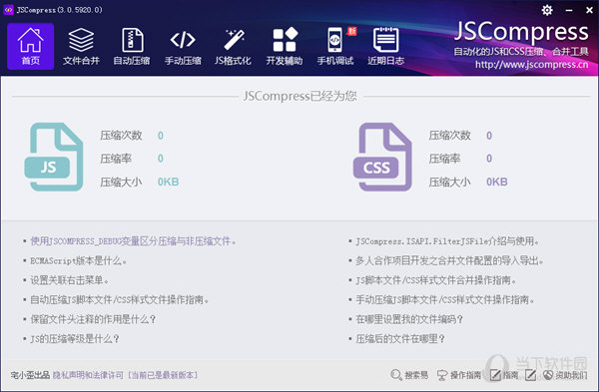
Task: Open the 近期日志 recent logs section
Action: tap(385, 46)
